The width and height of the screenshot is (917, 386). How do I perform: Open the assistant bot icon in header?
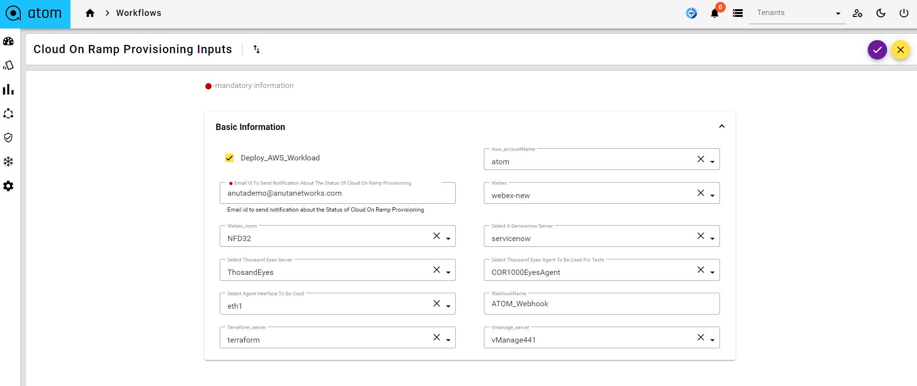click(691, 14)
